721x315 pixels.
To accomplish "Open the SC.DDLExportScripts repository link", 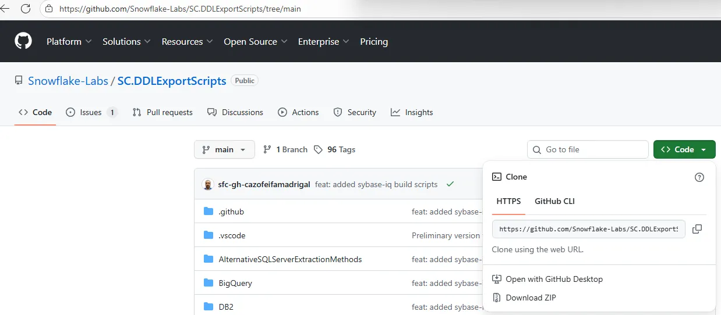I will click(x=172, y=81).
